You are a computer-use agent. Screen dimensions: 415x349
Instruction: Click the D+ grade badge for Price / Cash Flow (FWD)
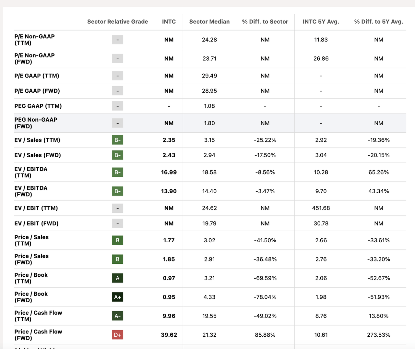(117, 335)
